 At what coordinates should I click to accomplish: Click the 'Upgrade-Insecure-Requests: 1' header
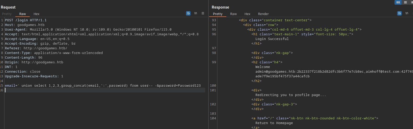(34, 76)
